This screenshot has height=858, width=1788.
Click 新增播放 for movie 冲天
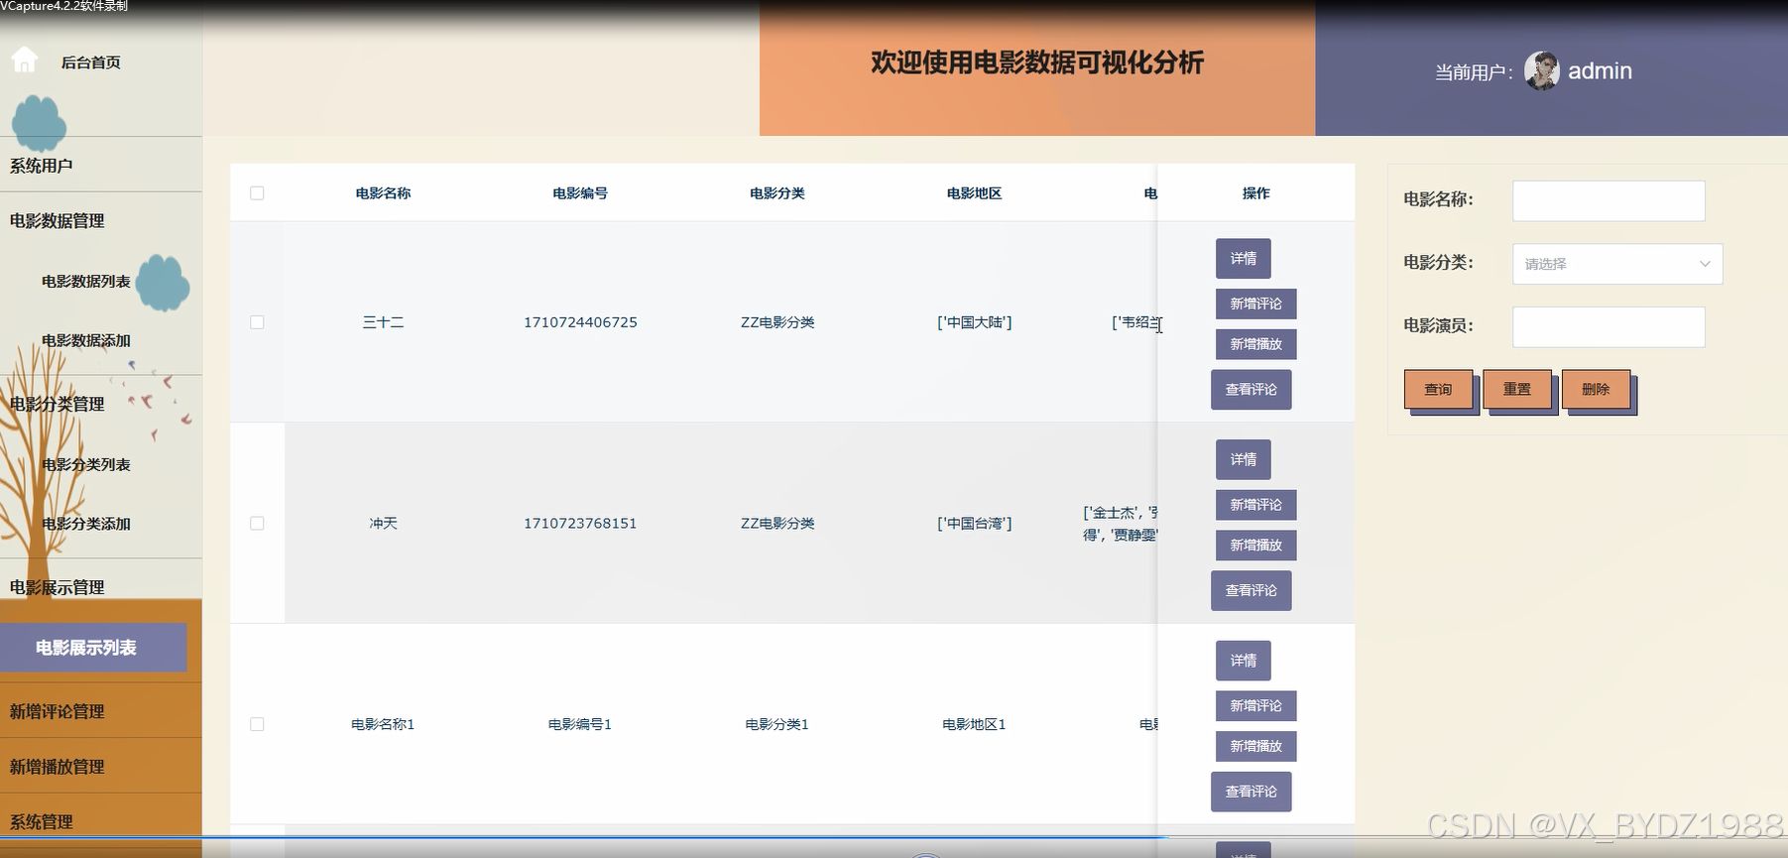pyautogui.click(x=1255, y=545)
